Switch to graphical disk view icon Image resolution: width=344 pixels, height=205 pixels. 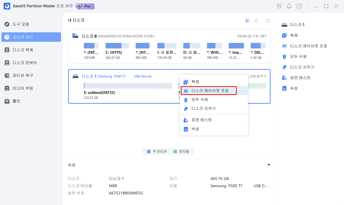pyautogui.click(x=247, y=21)
